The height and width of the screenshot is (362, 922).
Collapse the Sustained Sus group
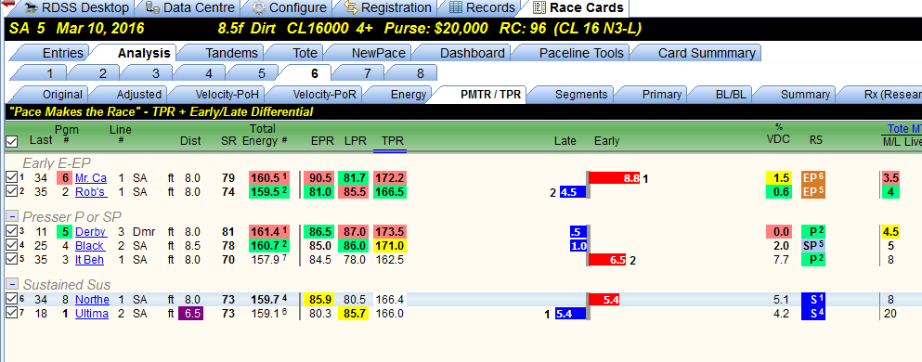(x=12, y=285)
